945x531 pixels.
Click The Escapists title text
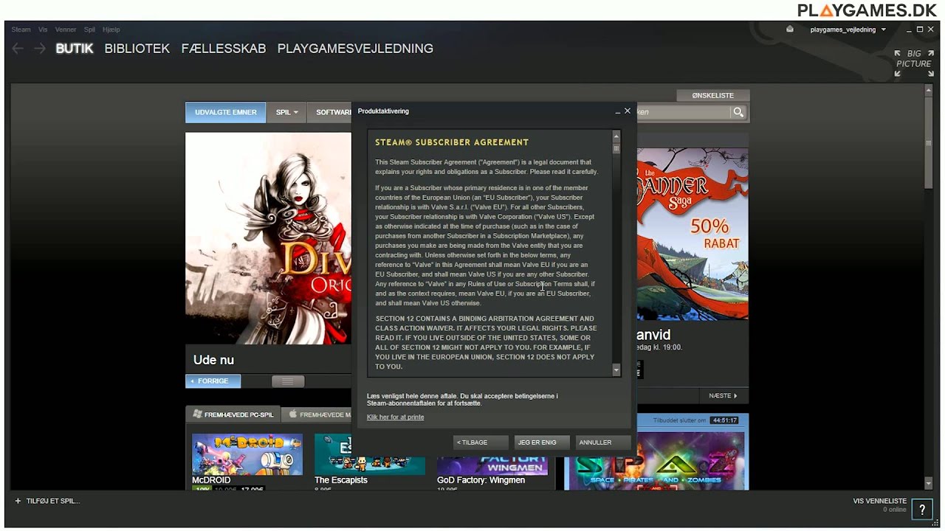point(341,480)
